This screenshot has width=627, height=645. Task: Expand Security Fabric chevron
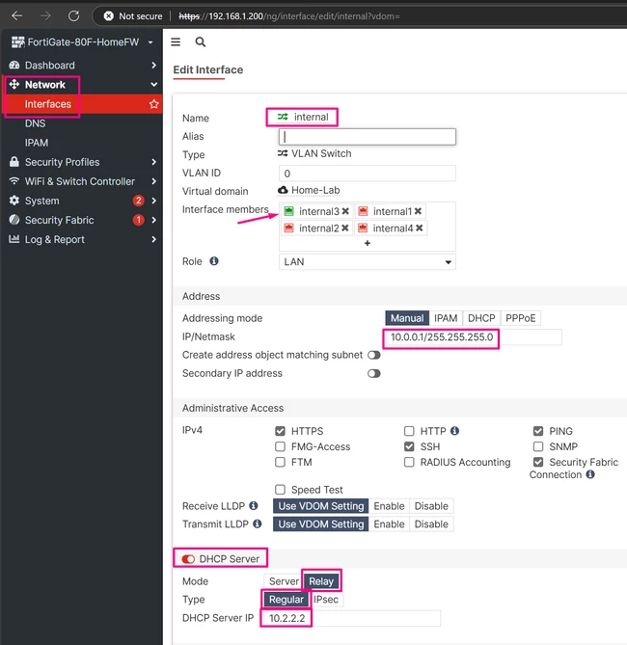point(153,220)
